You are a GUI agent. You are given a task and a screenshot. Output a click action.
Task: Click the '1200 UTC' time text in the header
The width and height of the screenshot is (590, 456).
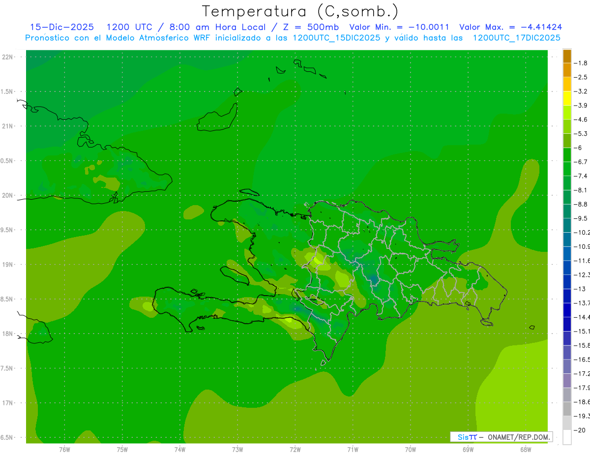(x=129, y=27)
